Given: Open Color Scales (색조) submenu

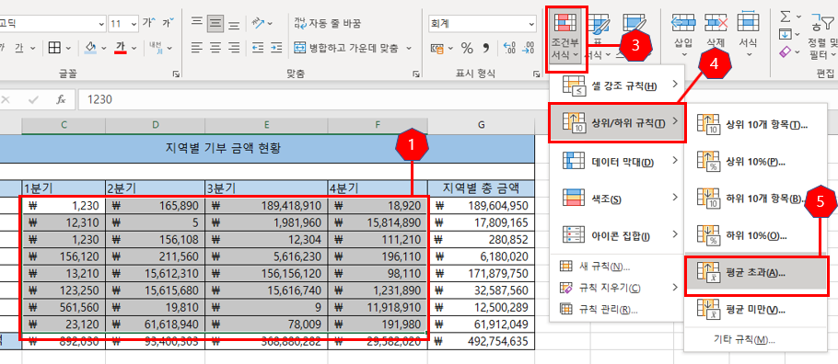Looking at the screenshot, I should click(x=617, y=198).
